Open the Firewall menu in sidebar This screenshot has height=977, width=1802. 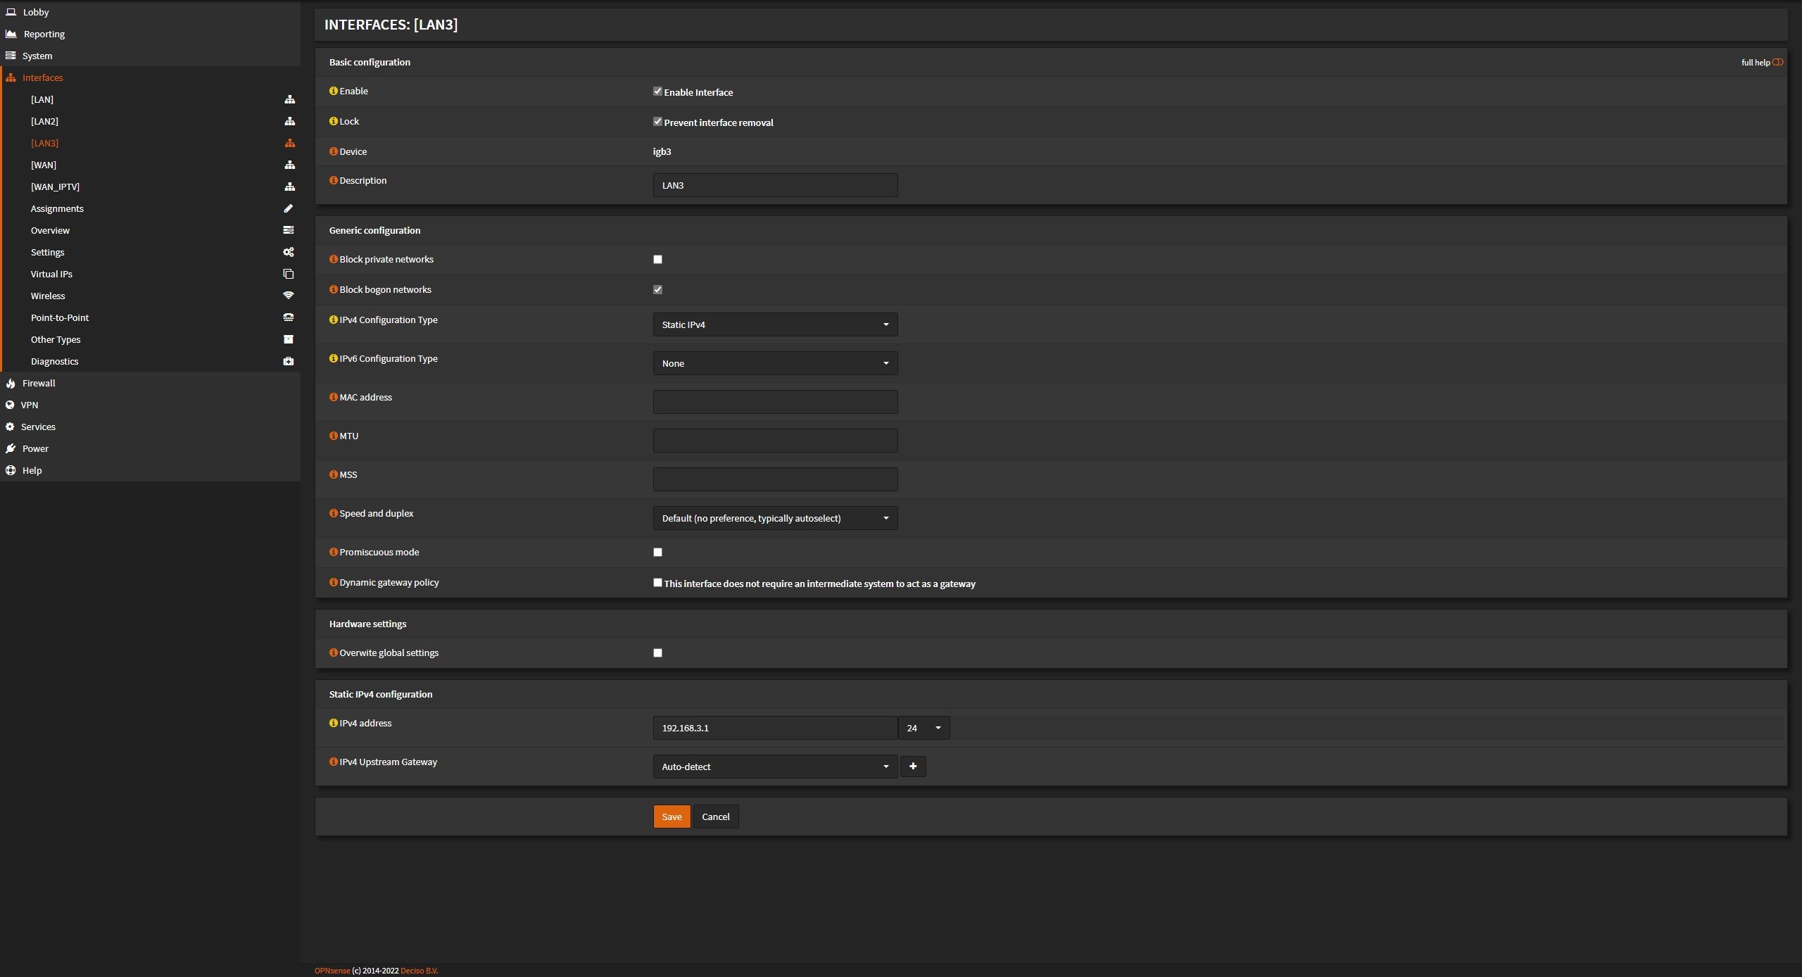click(x=39, y=383)
